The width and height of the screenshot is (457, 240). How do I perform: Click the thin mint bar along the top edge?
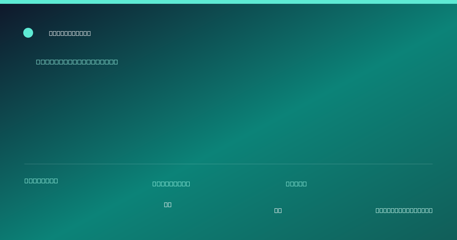tap(228, 2)
